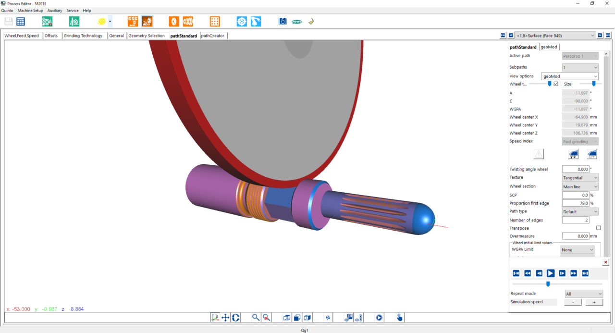This screenshot has width=615, height=333.
Task: Open the green news icon
Action: [297, 21]
